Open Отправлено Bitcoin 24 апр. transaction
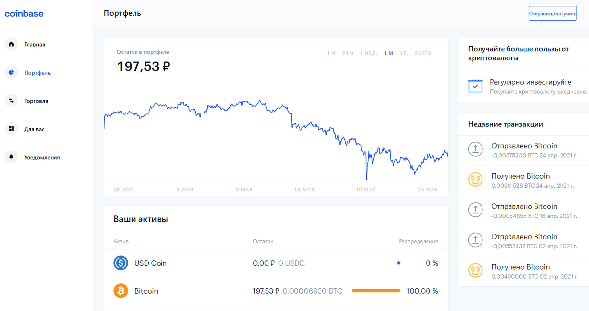This screenshot has height=311, width=589. (524, 149)
